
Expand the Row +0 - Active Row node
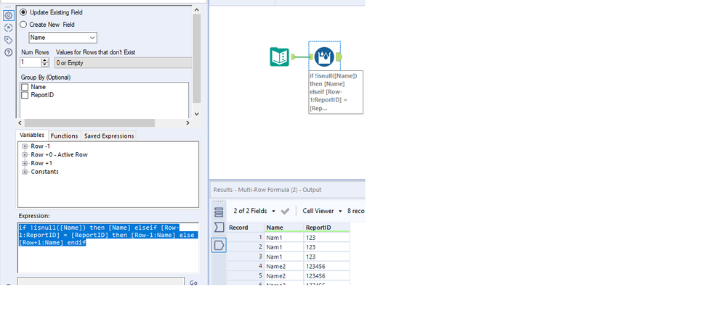pos(25,155)
